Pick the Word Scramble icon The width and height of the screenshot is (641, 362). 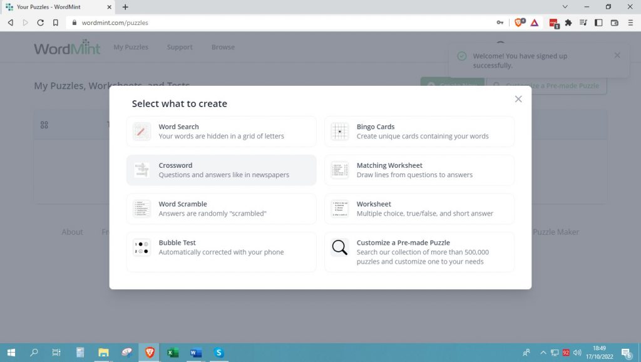(x=142, y=209)
